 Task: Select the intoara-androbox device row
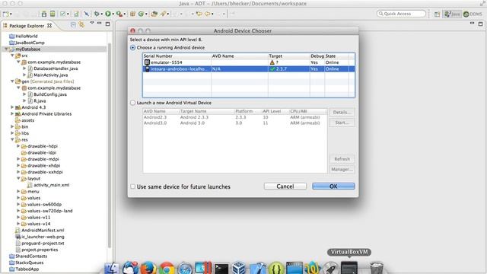point(249,68)
